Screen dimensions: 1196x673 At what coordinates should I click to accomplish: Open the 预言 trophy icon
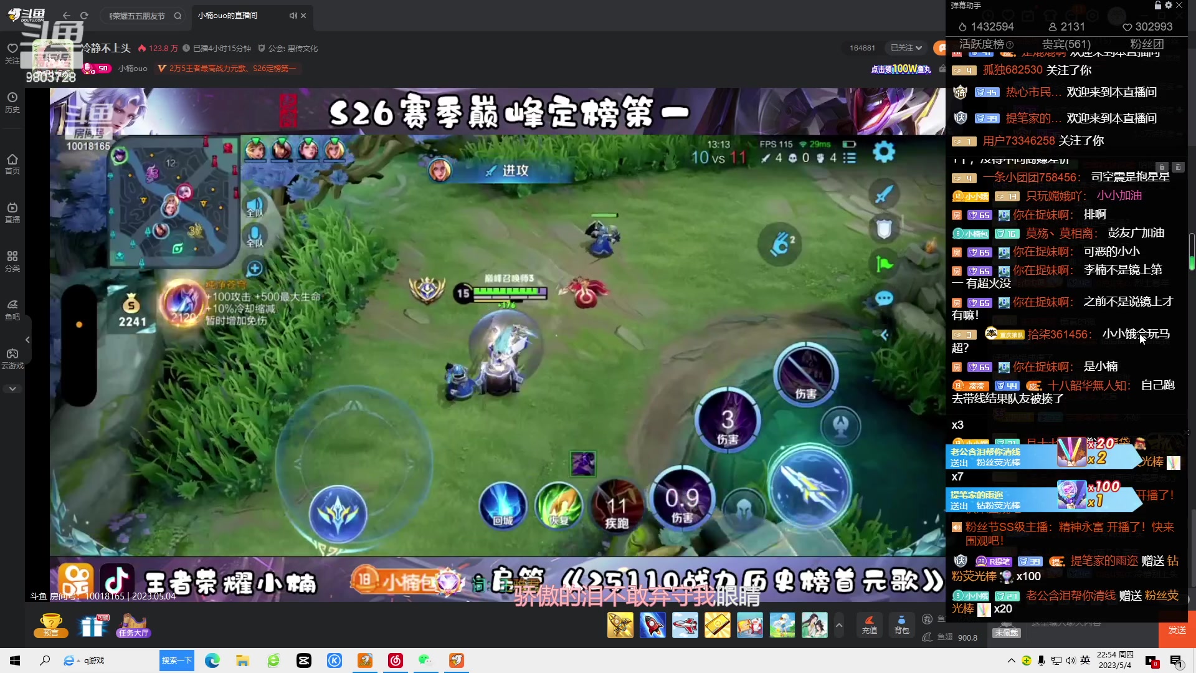coord(50,625)
